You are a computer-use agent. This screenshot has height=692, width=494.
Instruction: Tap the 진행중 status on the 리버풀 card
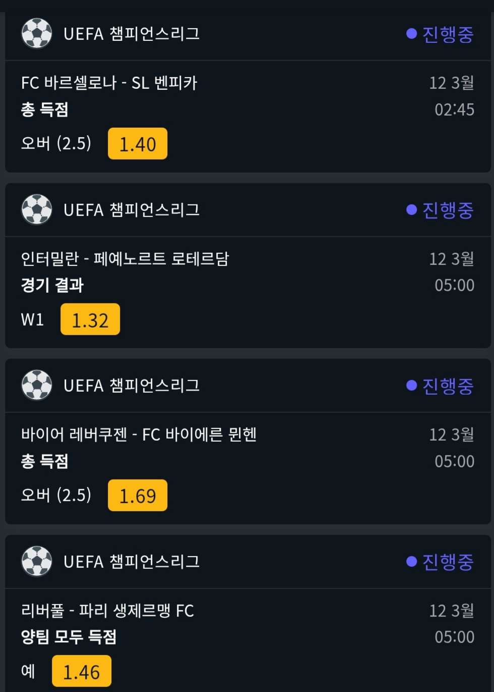coord(440,562)
